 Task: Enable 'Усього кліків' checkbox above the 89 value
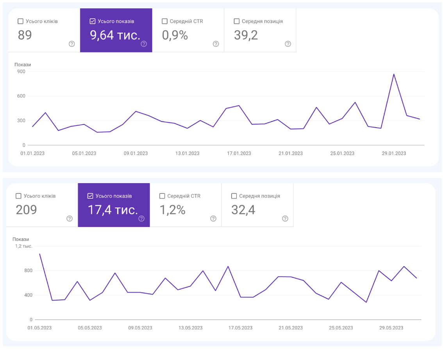[21, 21]
